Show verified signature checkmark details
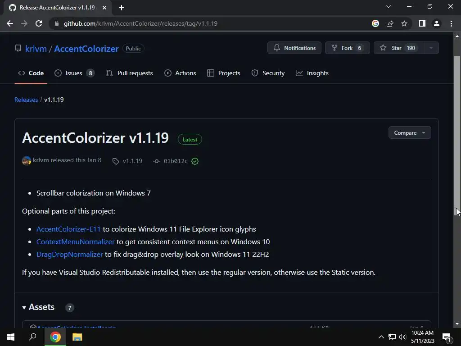Viewport: 461px width, 346px height. pyautogui.click(x=195, y=161)
